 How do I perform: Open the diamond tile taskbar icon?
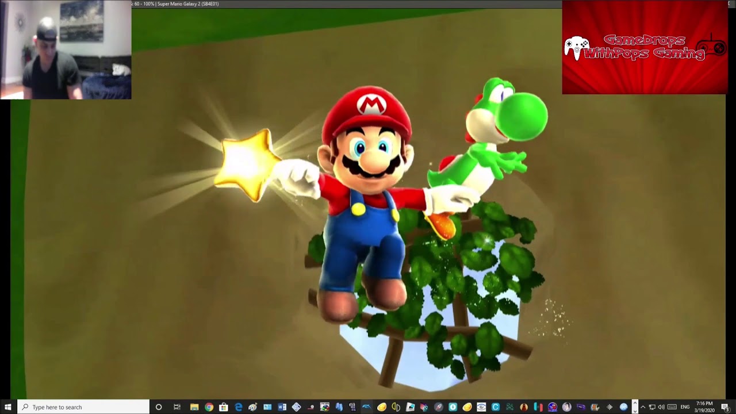pos(296,407)
